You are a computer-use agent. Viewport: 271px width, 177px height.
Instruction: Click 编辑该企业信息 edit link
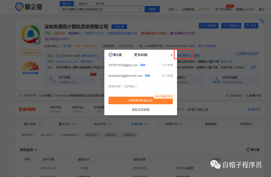247,53
